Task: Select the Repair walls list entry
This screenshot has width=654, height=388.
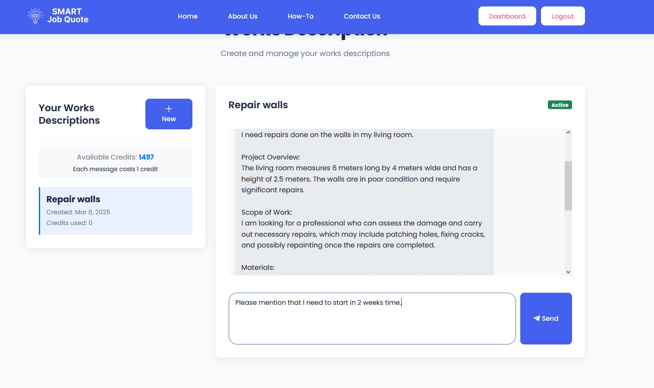Action: [x=116, y=211]
